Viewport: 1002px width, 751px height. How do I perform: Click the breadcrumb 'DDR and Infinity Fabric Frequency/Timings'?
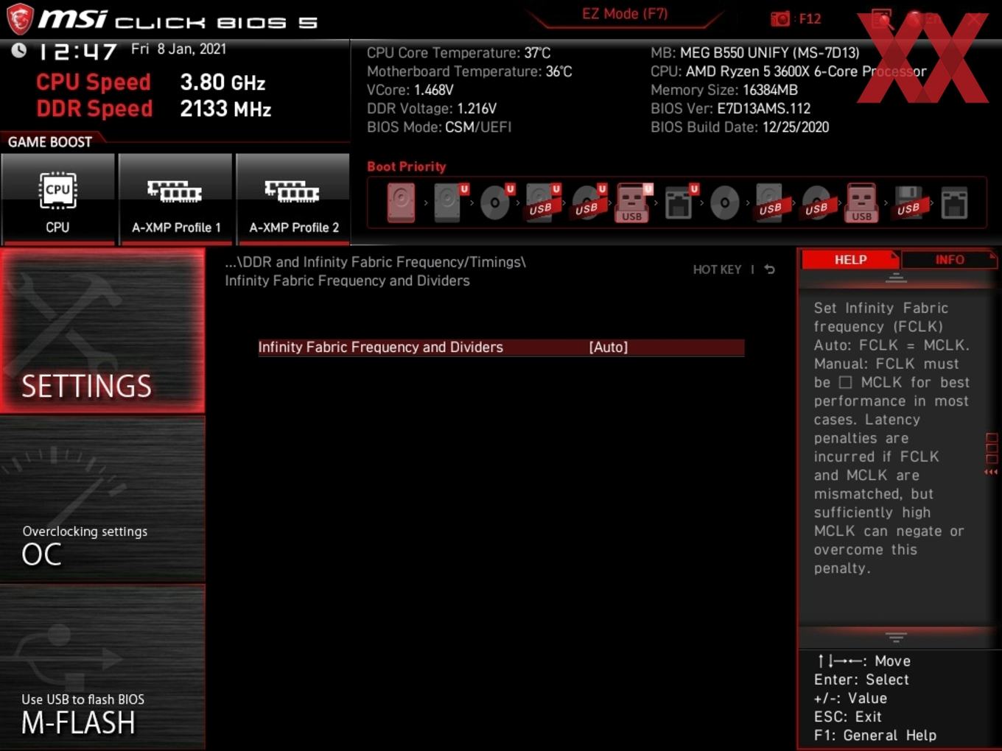click(382, 262)
